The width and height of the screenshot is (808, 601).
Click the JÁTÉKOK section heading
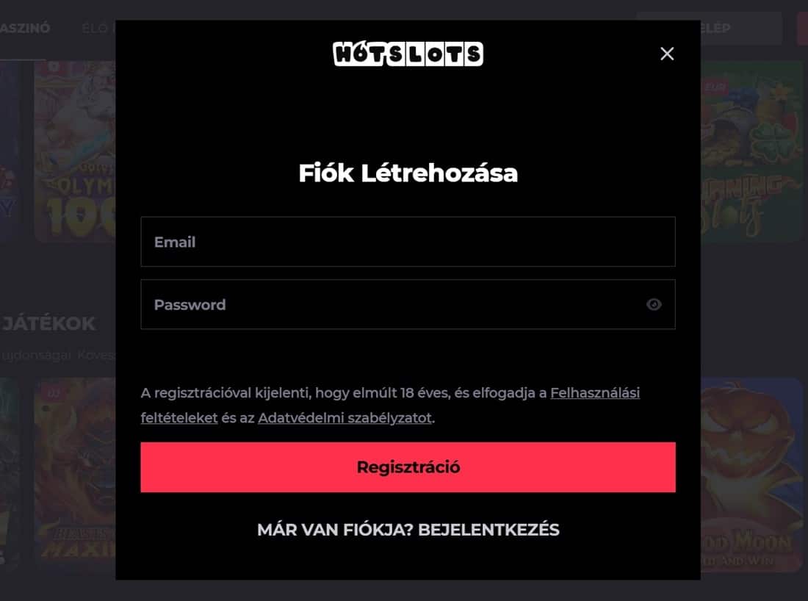(x=48, y=324)
